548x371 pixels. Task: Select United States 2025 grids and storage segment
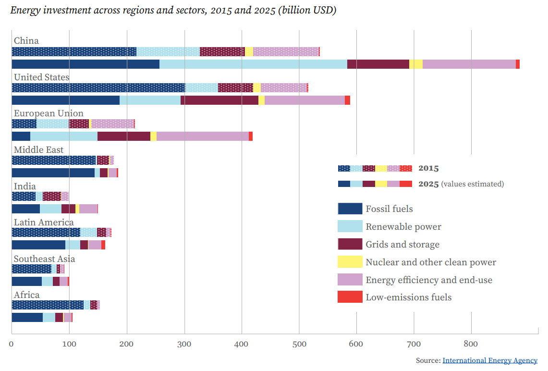[x=219, y=100]
